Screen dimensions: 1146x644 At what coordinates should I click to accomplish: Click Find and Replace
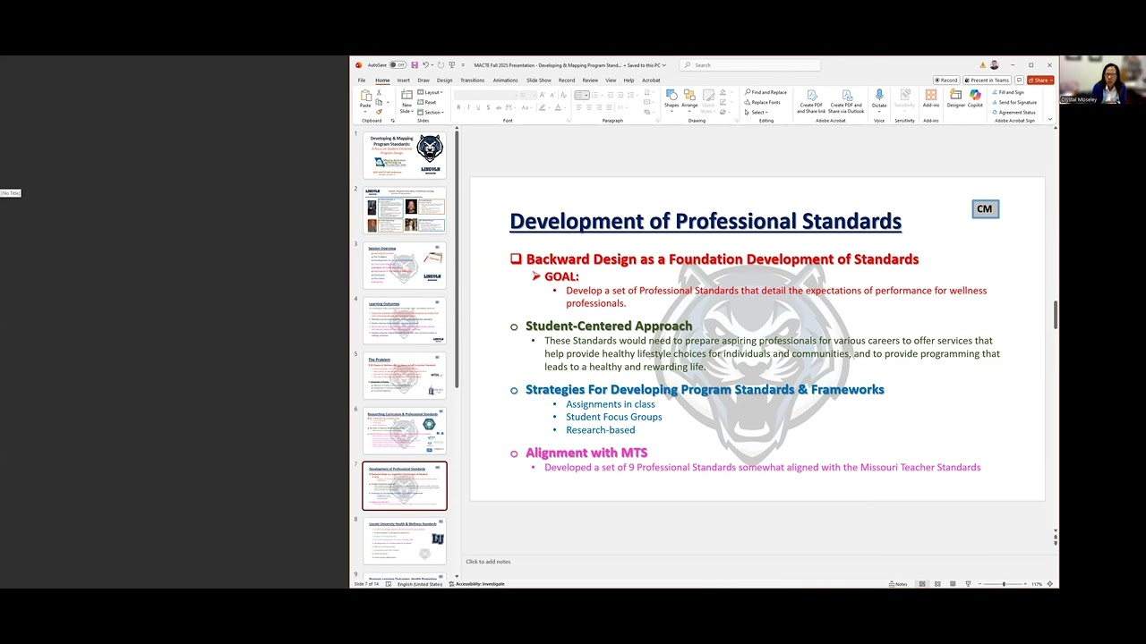coord(765,92)
